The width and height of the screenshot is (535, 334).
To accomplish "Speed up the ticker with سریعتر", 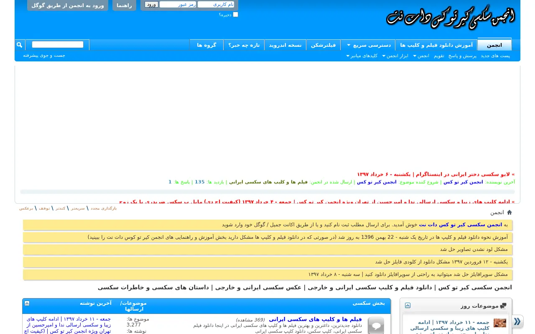I will coord(78,208).
